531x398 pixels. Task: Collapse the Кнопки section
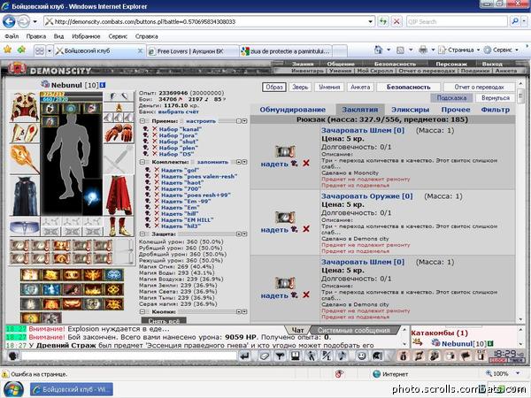142,311
